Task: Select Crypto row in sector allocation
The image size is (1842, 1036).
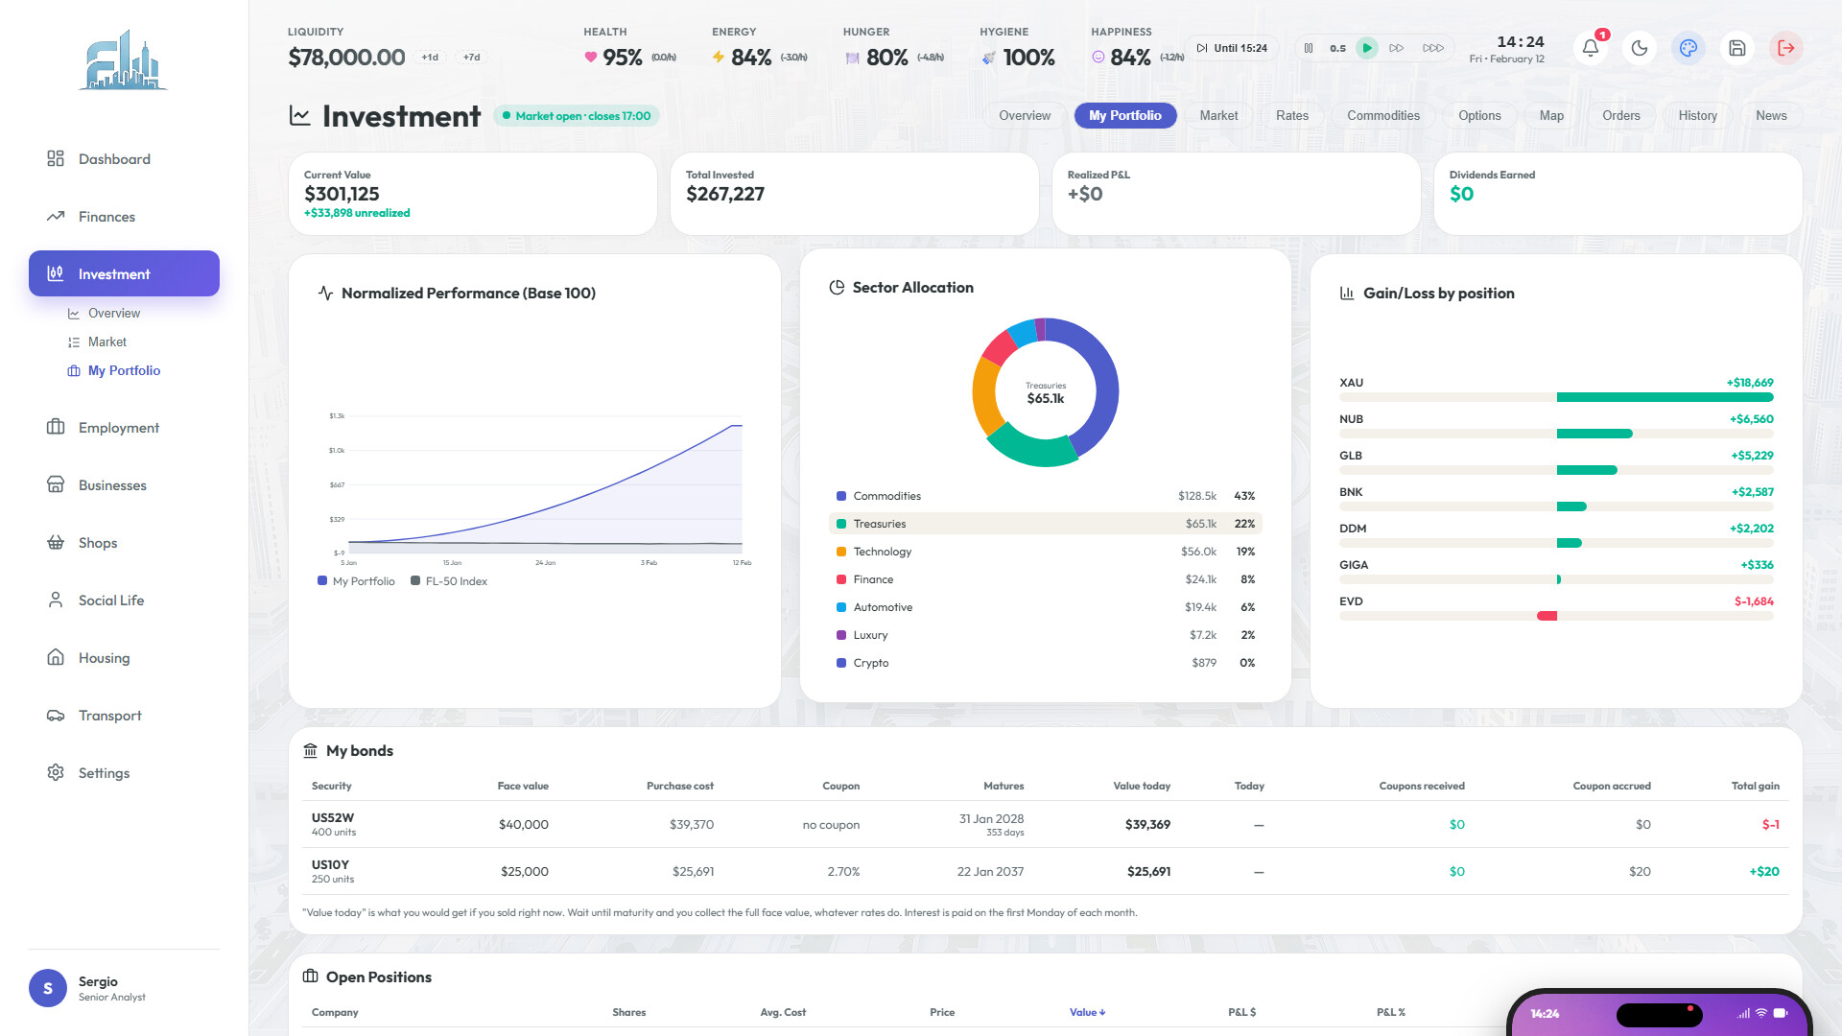Action: (x=1046, y=663)
